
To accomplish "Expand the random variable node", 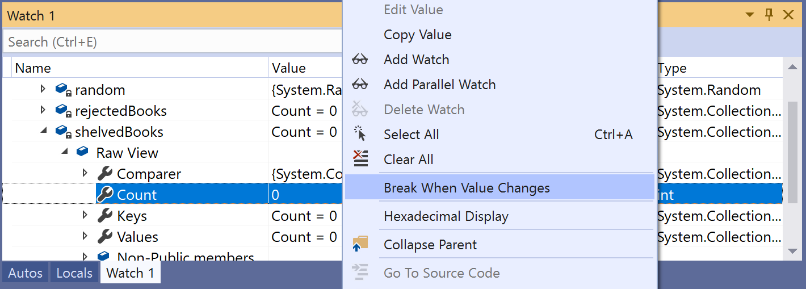I will click(x=43, y=90).
